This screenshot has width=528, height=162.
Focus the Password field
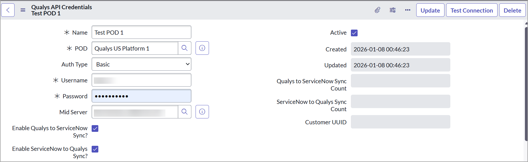pyautogui.click(x=141, y=96)
